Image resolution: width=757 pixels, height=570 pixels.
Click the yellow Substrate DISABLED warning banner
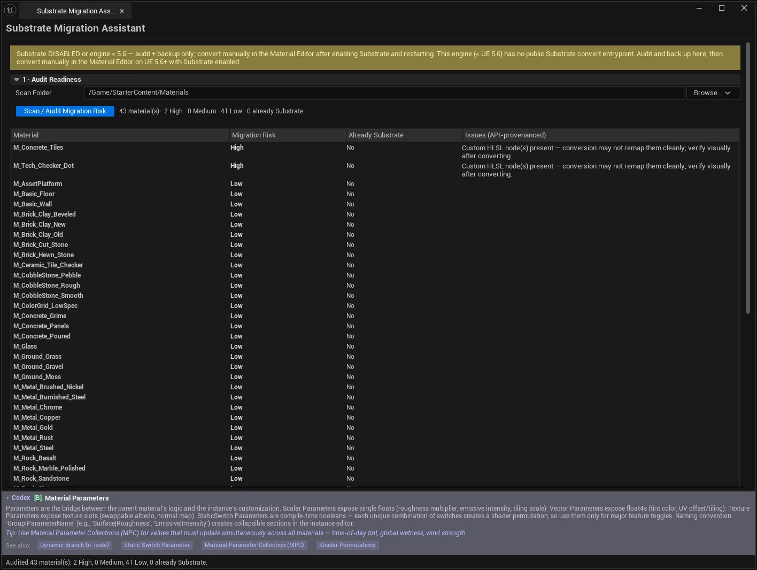[x=375, y=58]
